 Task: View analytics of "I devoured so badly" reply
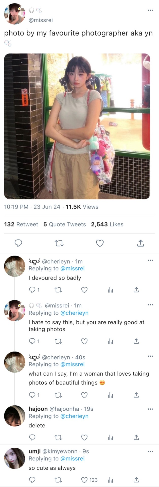pyautogui.click(x=110, y=290)
